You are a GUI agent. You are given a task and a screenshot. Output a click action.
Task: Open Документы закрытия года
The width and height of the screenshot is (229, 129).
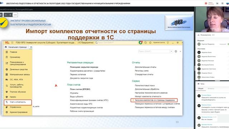click(x=81, y=78)
